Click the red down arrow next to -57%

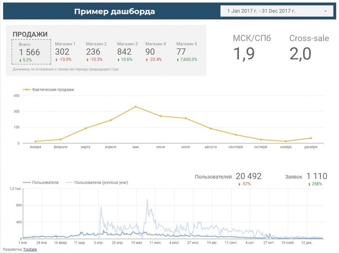239,184
